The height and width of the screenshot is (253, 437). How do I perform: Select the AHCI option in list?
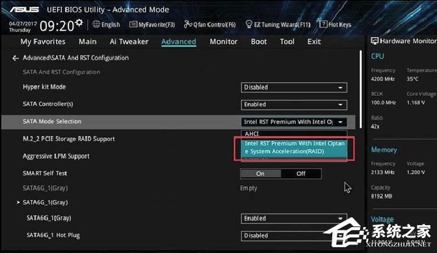point(294,134)
